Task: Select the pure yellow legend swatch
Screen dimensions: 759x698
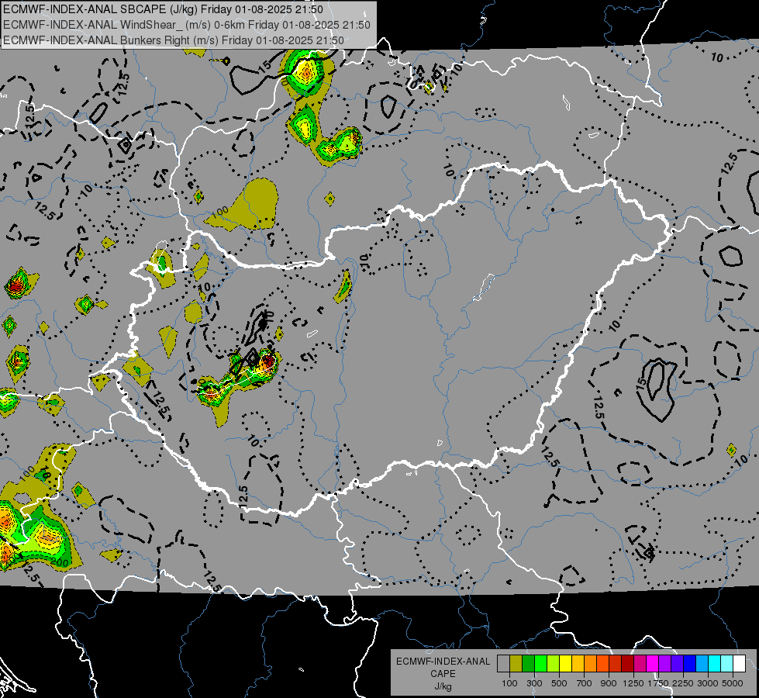Action: (565, 664)
